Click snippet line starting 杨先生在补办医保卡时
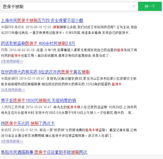 click(x=68, y=113)
